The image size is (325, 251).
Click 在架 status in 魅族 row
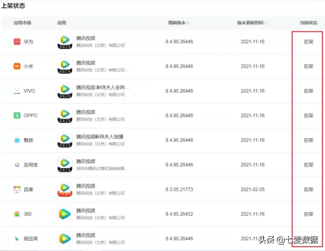click(308, 140)
